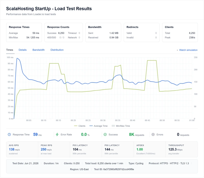Click the green Clients legend line swatch
Screen dimensions: 204x178
[x=75, y=126]
